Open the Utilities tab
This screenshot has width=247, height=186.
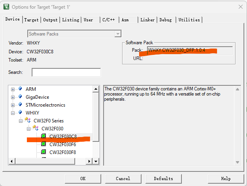189,20
